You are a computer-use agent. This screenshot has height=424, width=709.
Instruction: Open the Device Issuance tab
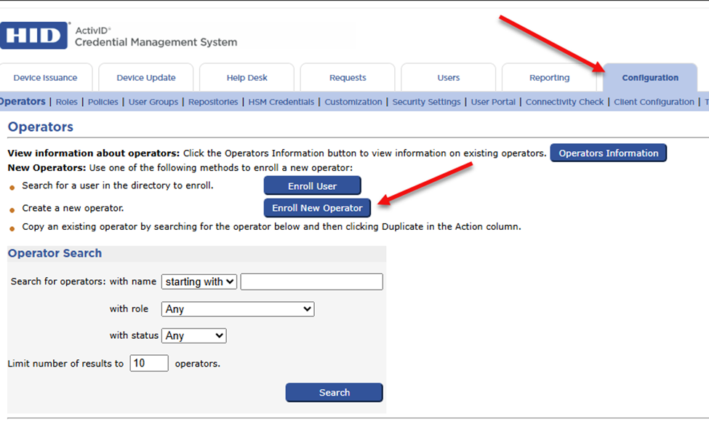click(x=45, y=78)
